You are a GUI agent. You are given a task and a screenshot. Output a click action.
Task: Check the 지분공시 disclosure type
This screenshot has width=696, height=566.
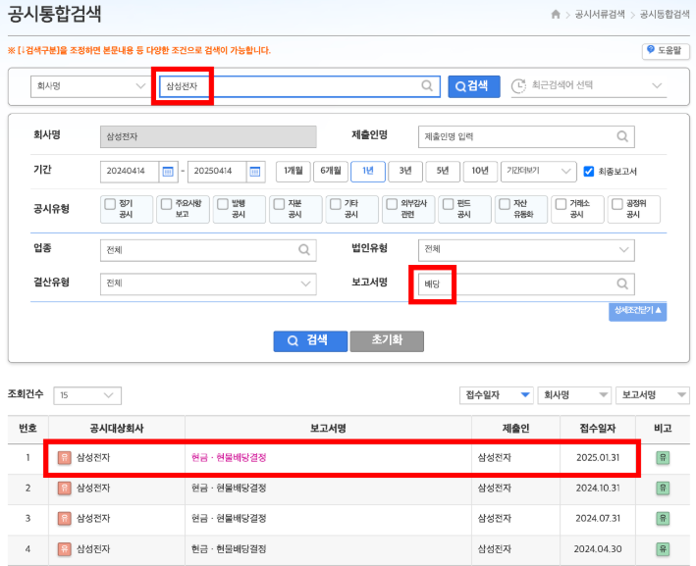(279, 204)
